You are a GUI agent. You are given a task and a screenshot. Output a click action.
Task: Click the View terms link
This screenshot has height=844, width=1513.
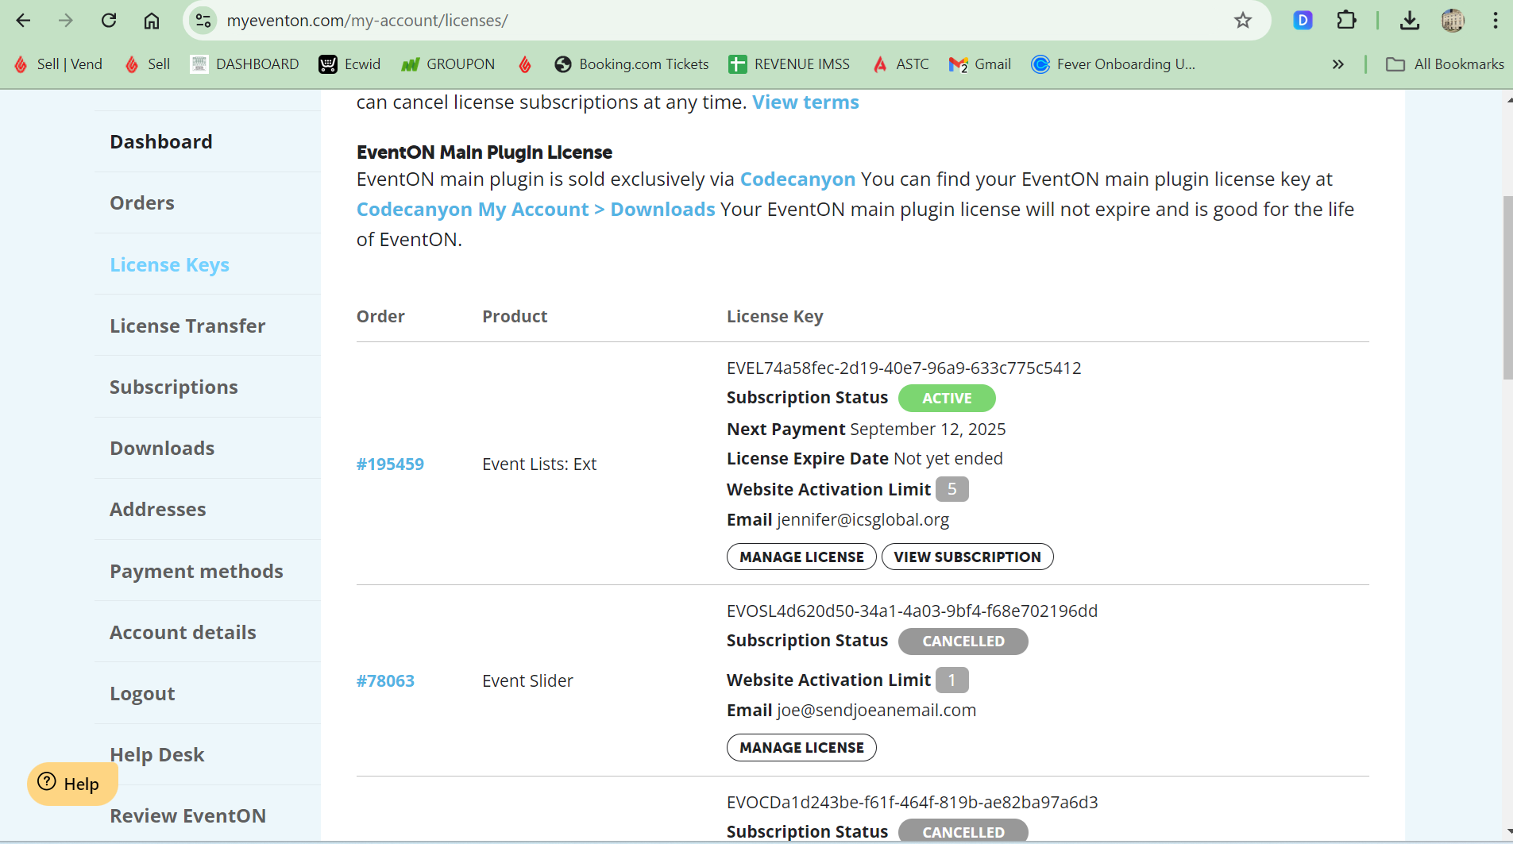point(805,102)
